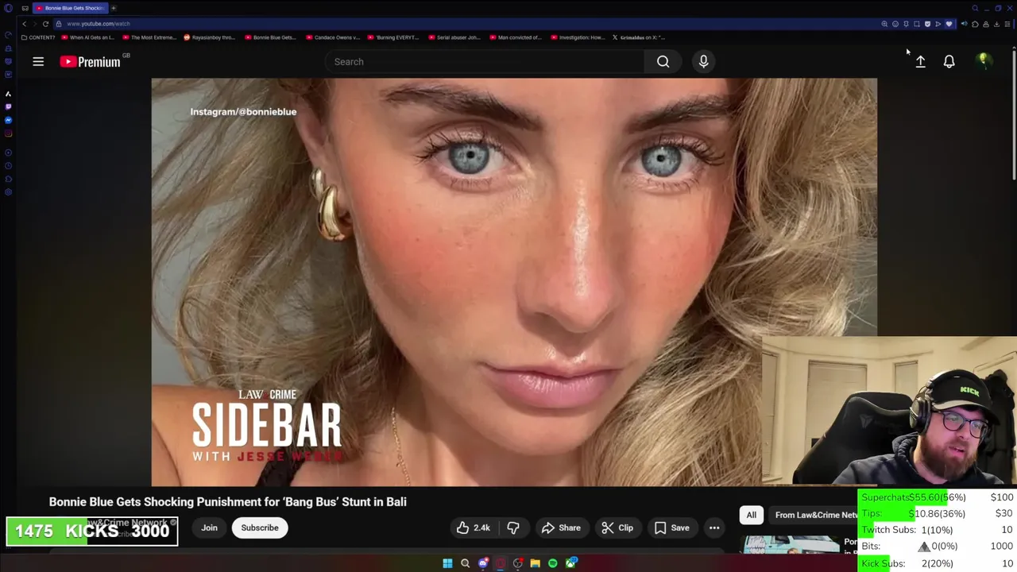Open Twitch in the Opera sidebar

click(x=8, y=106)
